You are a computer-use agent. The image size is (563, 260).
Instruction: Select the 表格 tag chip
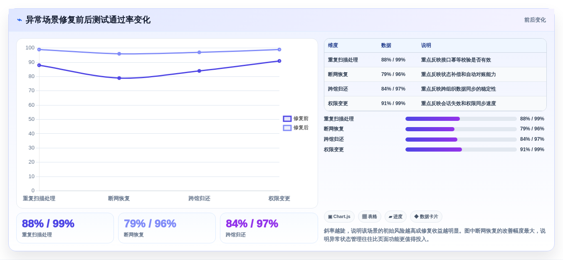point(370,216)
